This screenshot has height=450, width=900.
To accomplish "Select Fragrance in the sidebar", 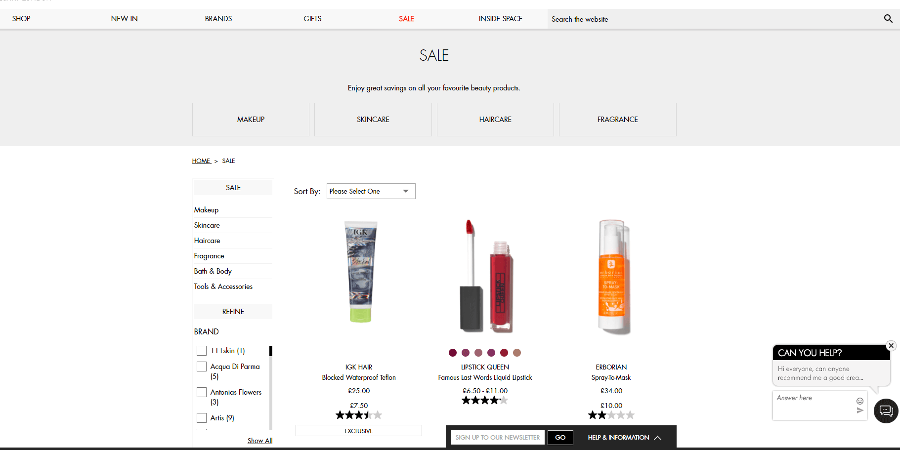I will coord(209,256).
